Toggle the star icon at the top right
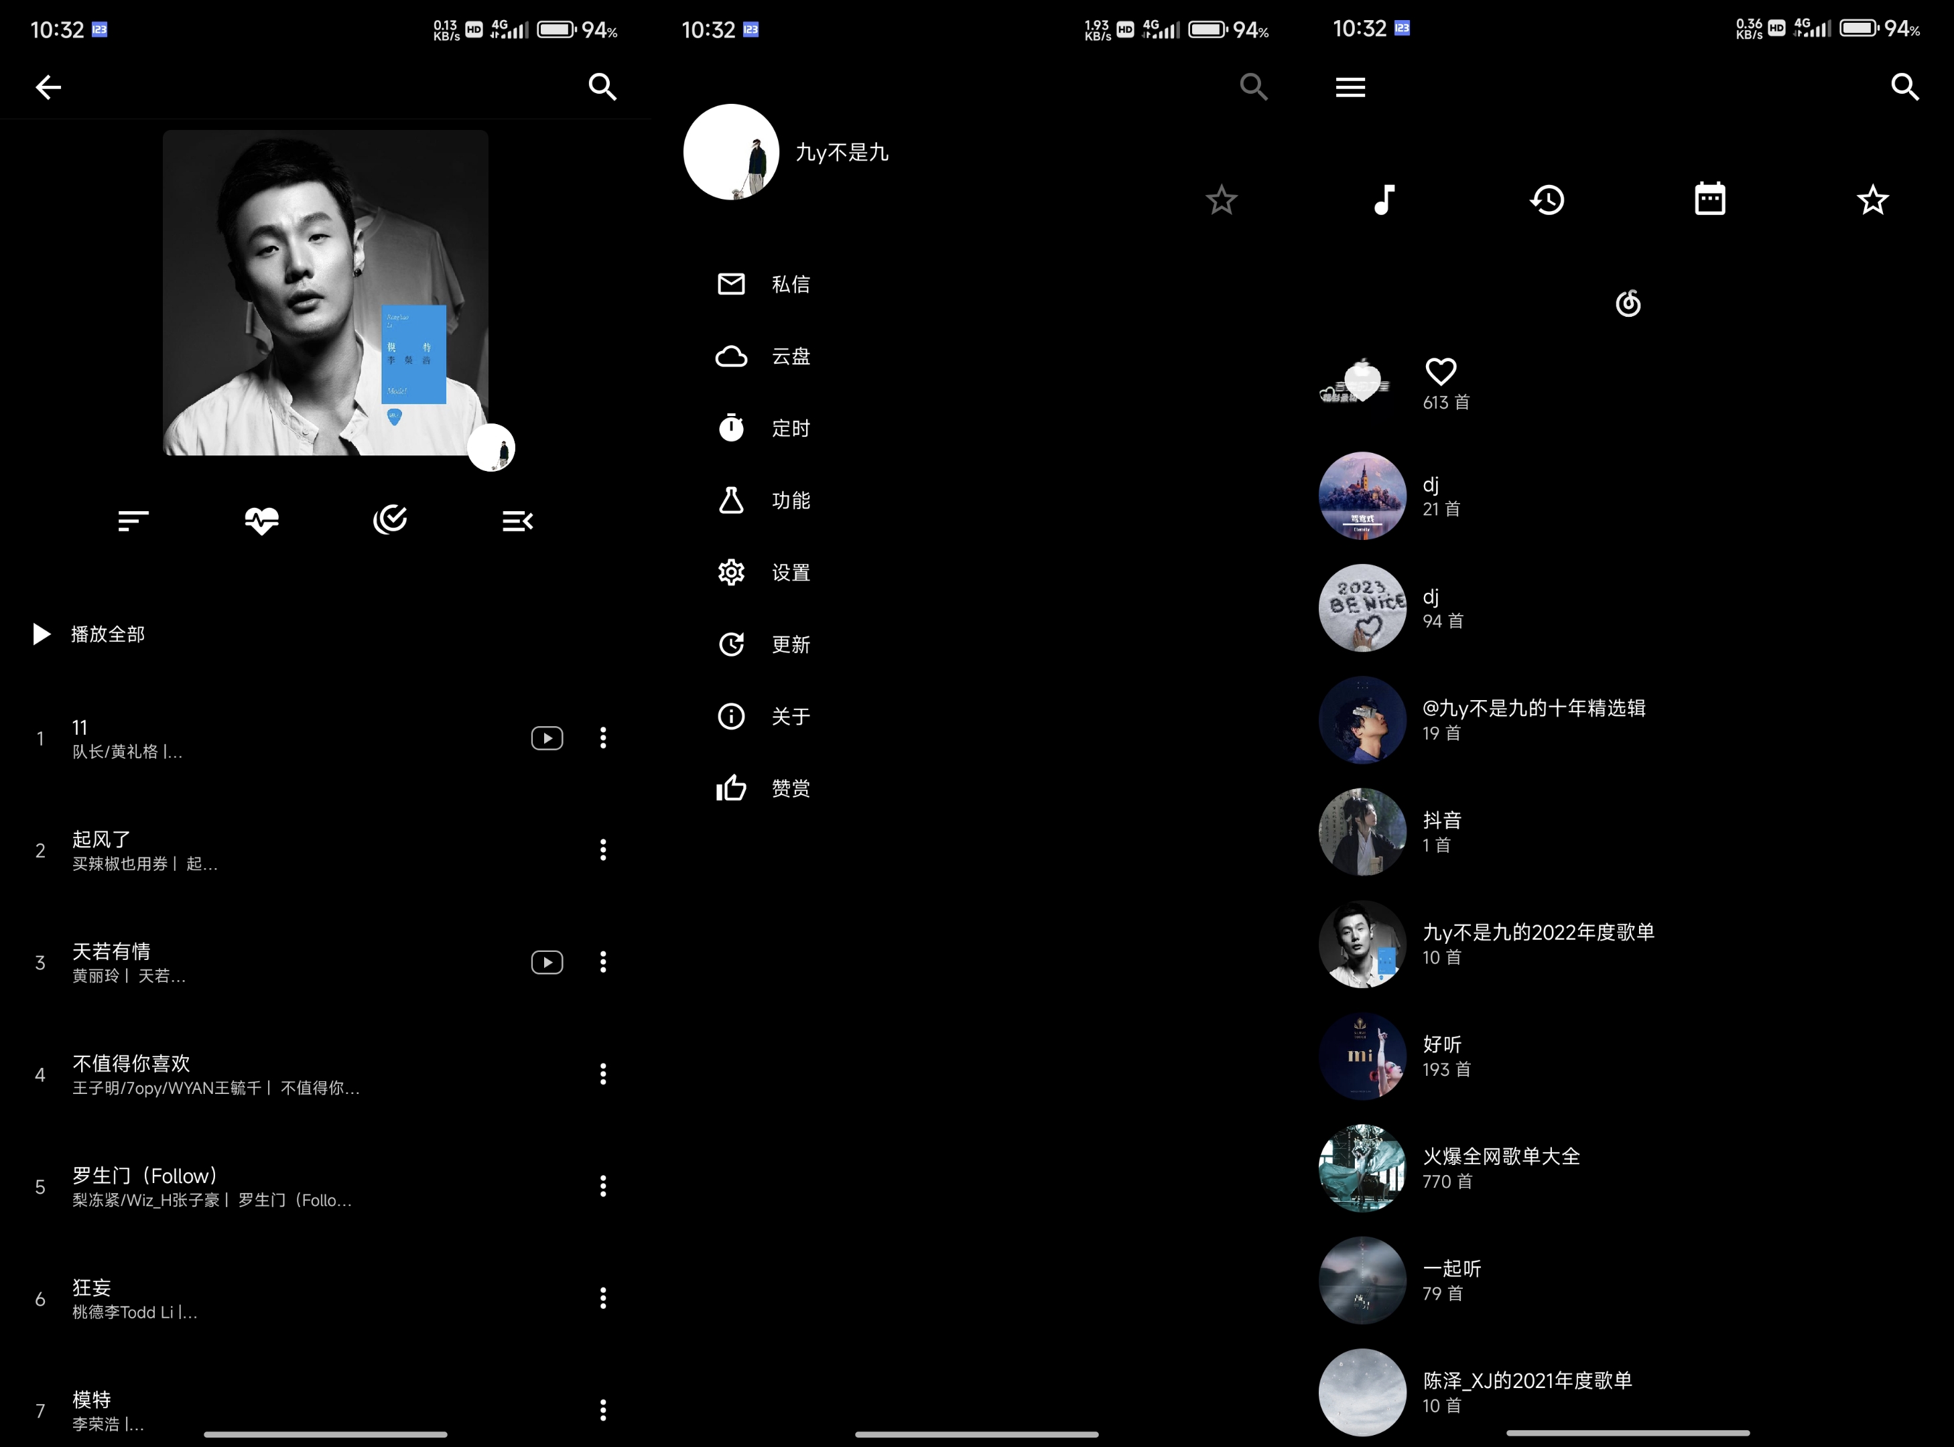The height and width of the screenshot is (1447, 1954). (x=1872, y=200)
